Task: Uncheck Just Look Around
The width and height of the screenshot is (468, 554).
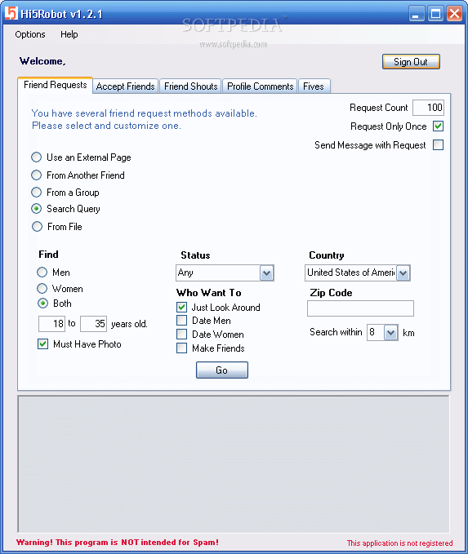Action: click(182, 307)
